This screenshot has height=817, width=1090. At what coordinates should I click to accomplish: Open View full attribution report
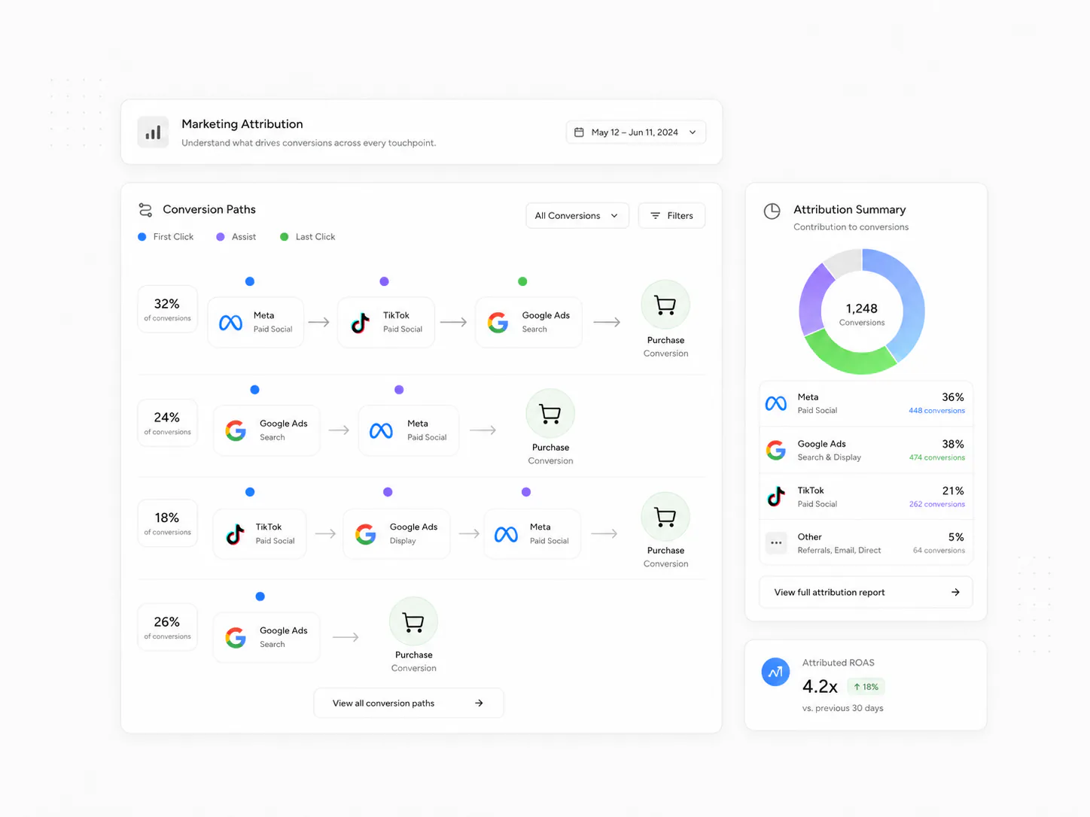(866, 592)
